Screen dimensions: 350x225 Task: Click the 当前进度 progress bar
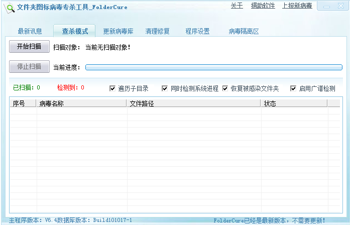click(213, 67)
